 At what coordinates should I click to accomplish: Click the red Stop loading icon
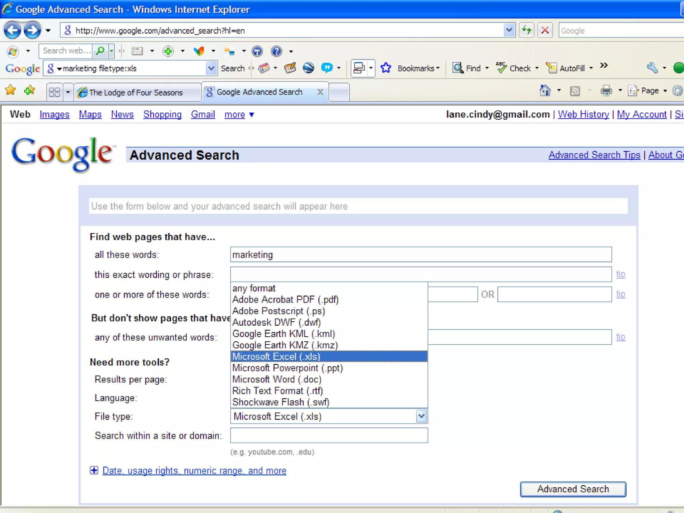pyautogui.click(x=545, y=30)
